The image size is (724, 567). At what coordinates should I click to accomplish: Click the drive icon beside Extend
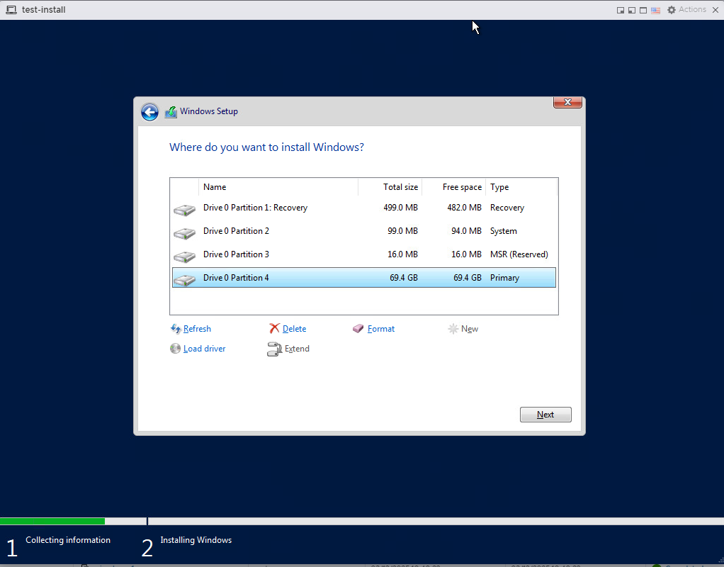point(274,349)
